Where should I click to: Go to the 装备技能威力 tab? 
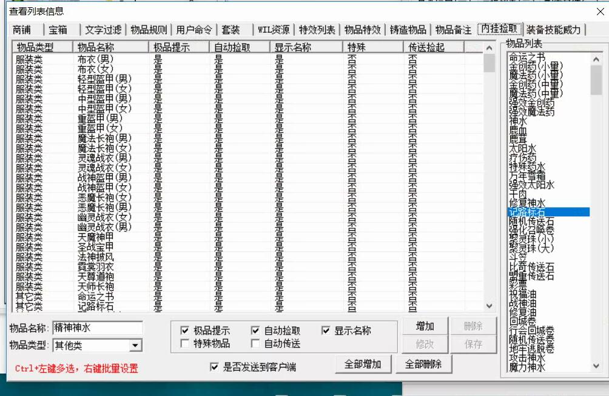(x=553, y=30)
